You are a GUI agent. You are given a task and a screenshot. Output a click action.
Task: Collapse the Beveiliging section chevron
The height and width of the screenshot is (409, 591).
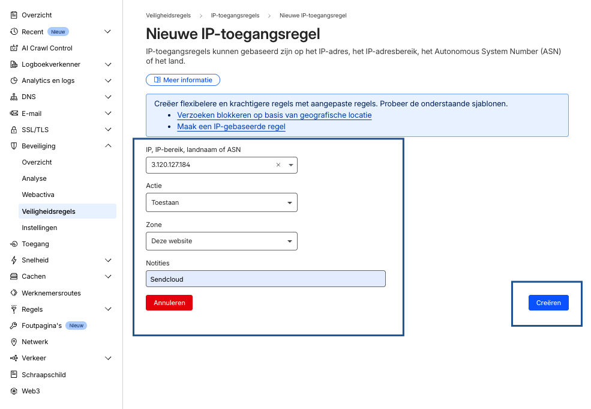pyautogui.click(x=108, y=146)
